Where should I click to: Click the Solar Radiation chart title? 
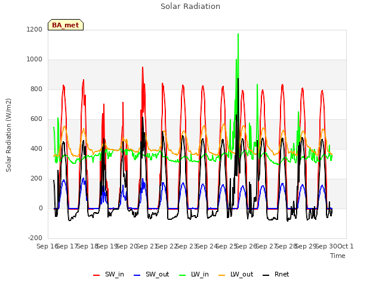pos(190,7)
